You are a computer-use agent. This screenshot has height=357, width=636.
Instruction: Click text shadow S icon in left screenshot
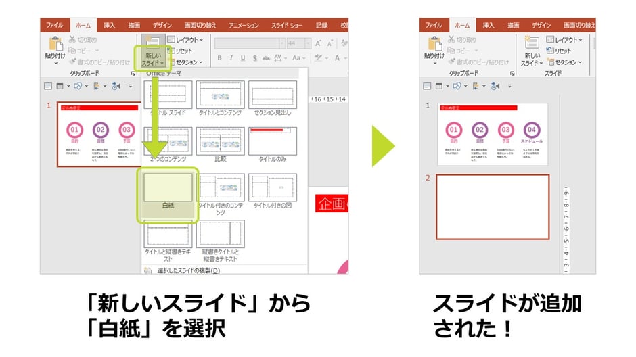(254, 58)
